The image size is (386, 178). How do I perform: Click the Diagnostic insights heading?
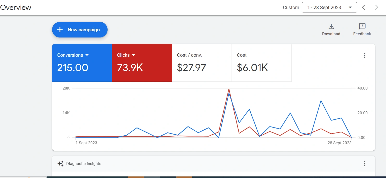point(84,164)
